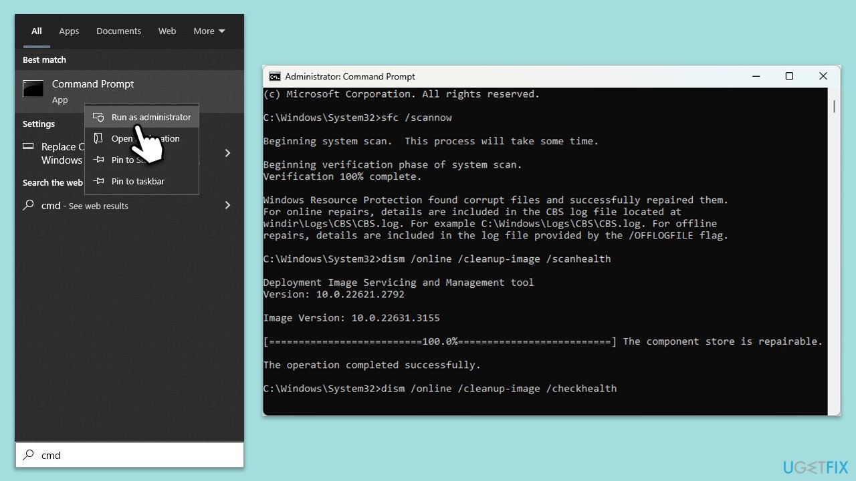The height and width of the screenshot is (481, 856).
Task: Select the Web search tab
Action: [167, 31]
